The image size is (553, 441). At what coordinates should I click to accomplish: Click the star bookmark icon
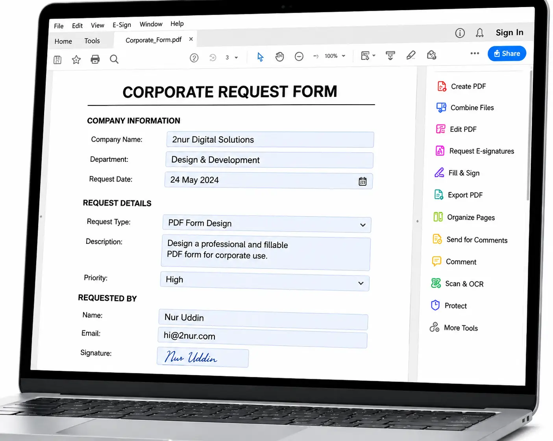coord(76,59)
